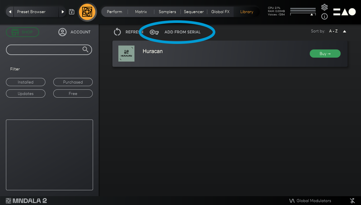Image resolution: width=361 pixels, height=205 pixels.
Task: Click the key icon for serial
Action: point(154,32)
